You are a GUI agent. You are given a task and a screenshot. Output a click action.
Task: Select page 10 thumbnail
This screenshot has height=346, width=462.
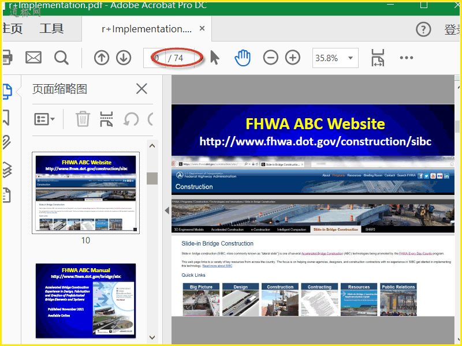(85, 193)
